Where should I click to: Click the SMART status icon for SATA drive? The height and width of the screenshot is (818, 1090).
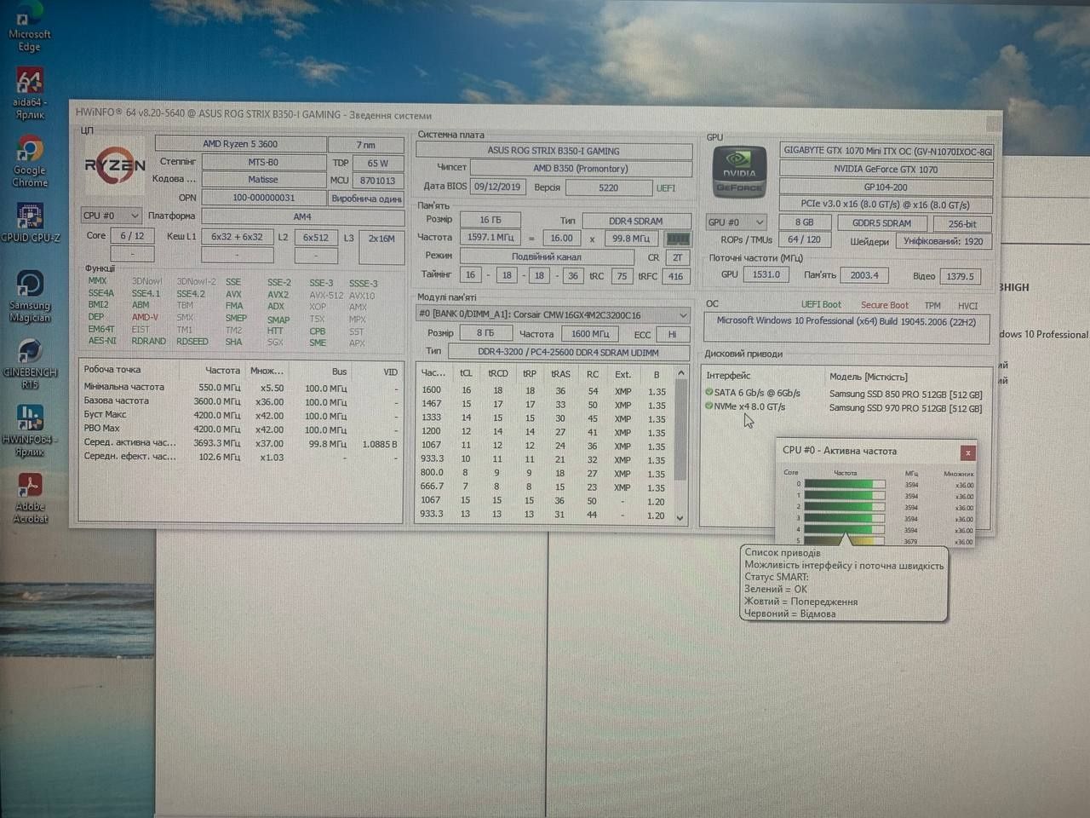click(x=708, y=393)
